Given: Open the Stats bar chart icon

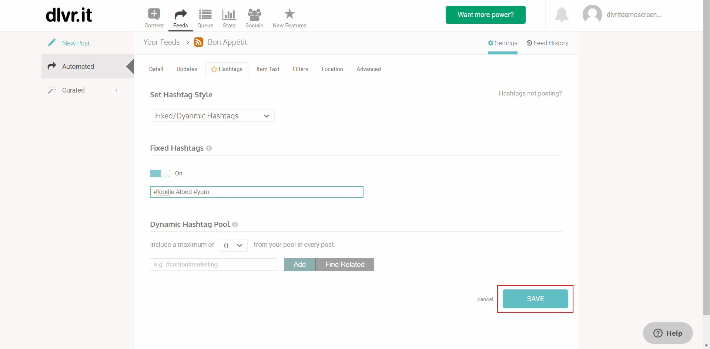Looking at the screenshot, I should point(229,14).
